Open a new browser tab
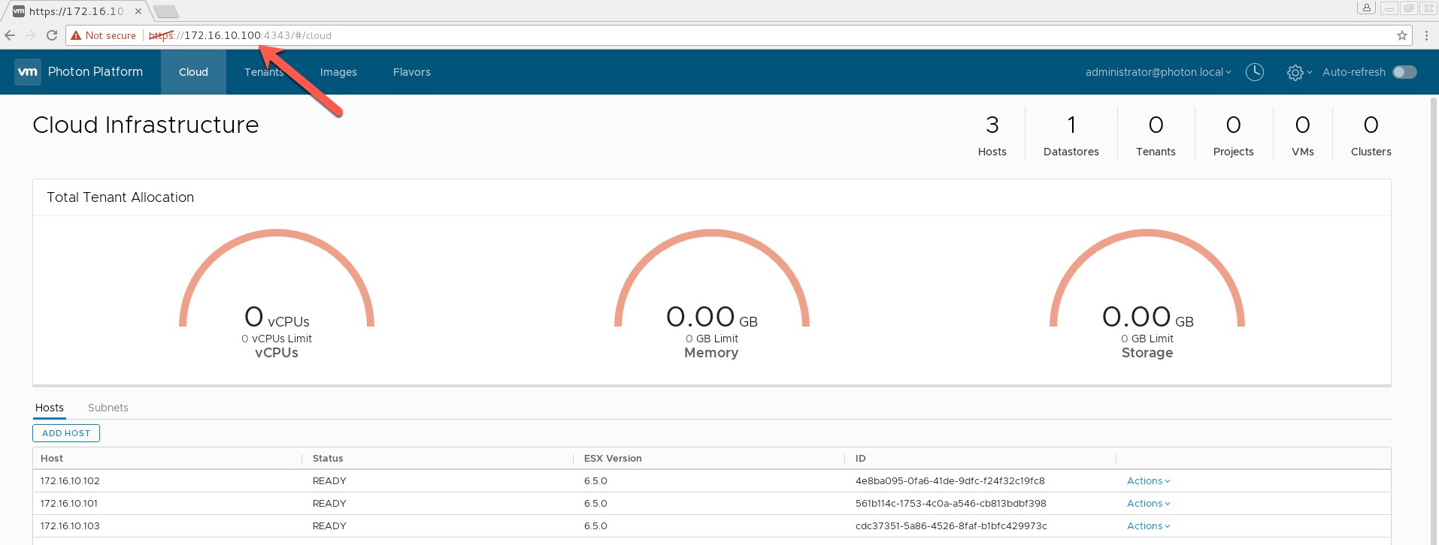The height and width of the screenshot is (545, 1439). (165, 11)
